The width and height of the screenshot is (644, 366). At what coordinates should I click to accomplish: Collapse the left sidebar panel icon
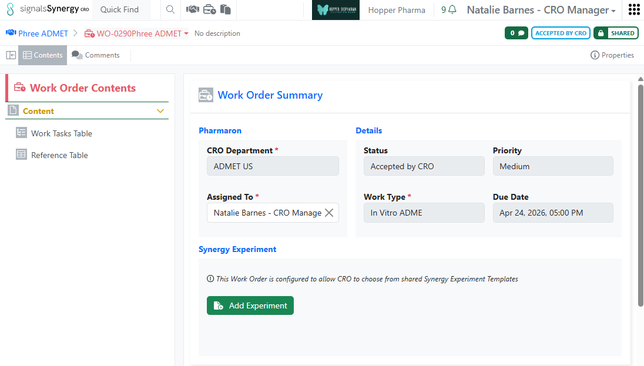(x=11, y=55)
